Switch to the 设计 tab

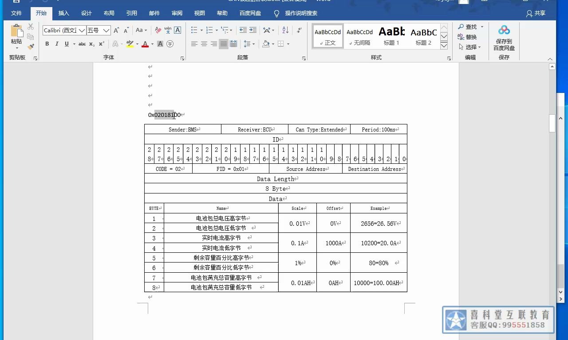tap(87, 13)
